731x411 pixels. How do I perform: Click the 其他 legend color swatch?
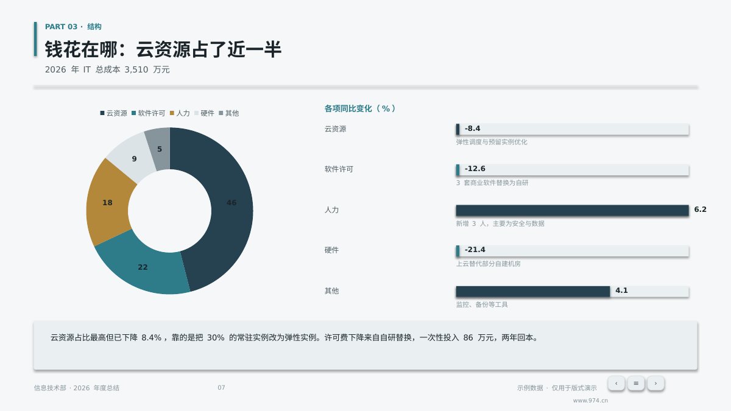pyautogui.click(x=221, y=113)
